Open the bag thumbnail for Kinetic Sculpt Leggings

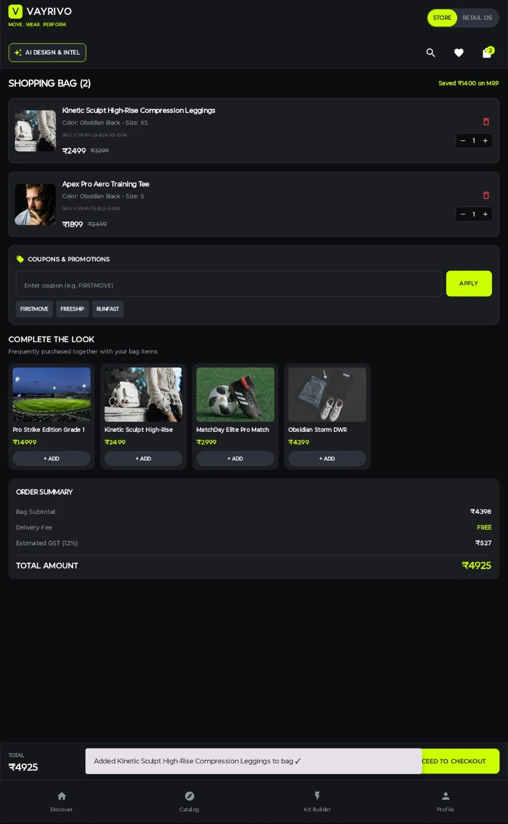tap(35, 131)
